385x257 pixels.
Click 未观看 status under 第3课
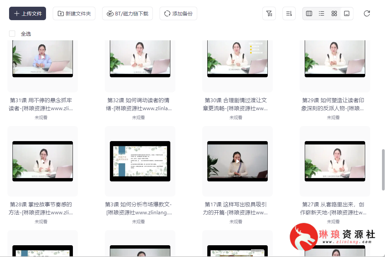click(x=138, y=222)
